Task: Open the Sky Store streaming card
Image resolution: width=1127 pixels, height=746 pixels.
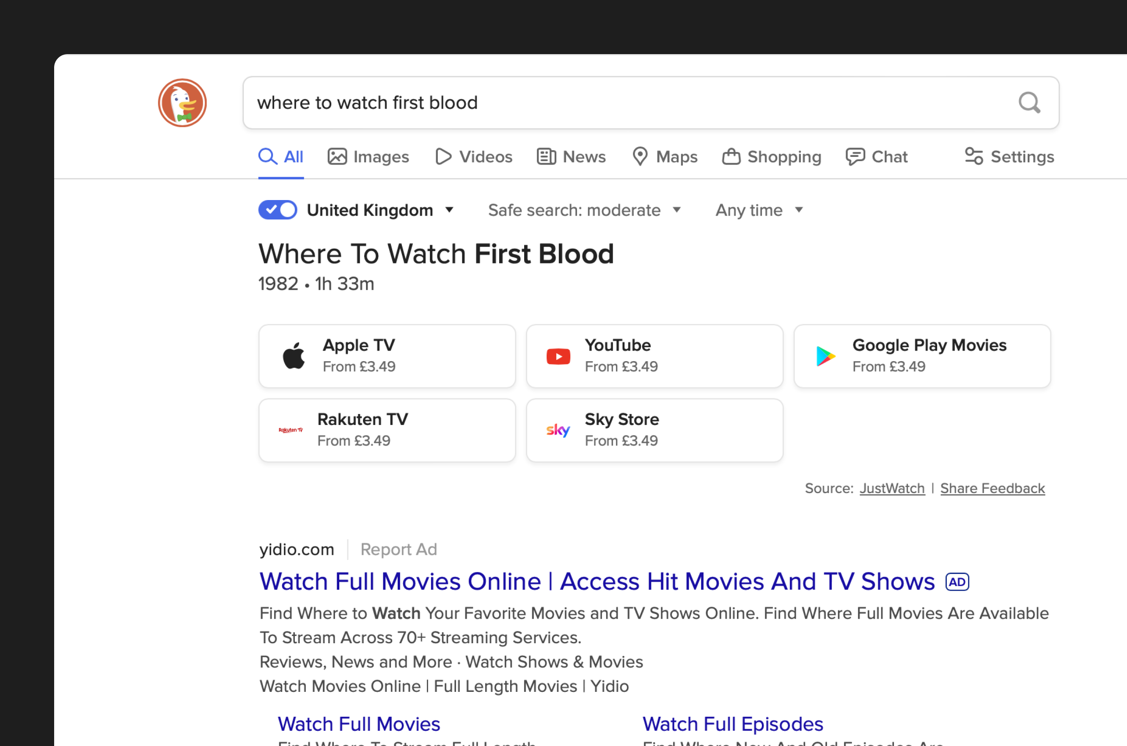Action: (x=654, y=430)
